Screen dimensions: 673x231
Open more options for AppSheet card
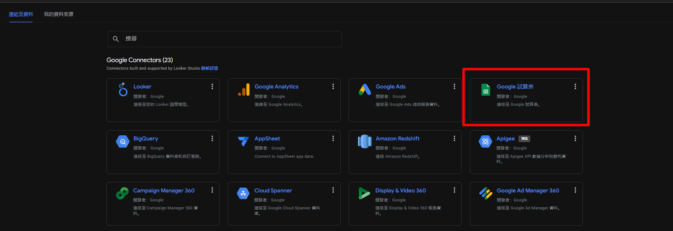pyautogui.click(x=333, y=139)
